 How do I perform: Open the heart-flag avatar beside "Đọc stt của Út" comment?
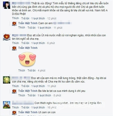tap(6, 37)
